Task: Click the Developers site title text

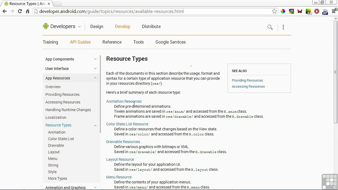Action: coord(63,26)
